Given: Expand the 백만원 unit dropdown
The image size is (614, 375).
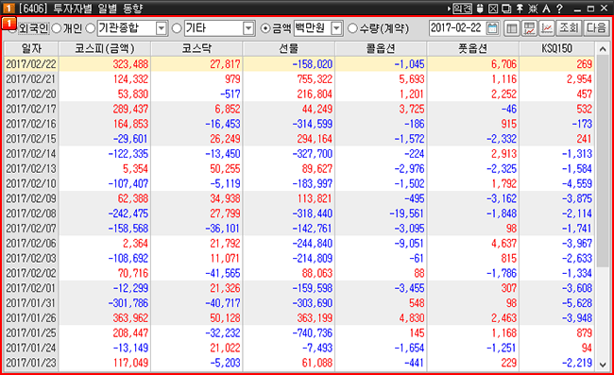Looking at the screenshot, I should [336, 28].
